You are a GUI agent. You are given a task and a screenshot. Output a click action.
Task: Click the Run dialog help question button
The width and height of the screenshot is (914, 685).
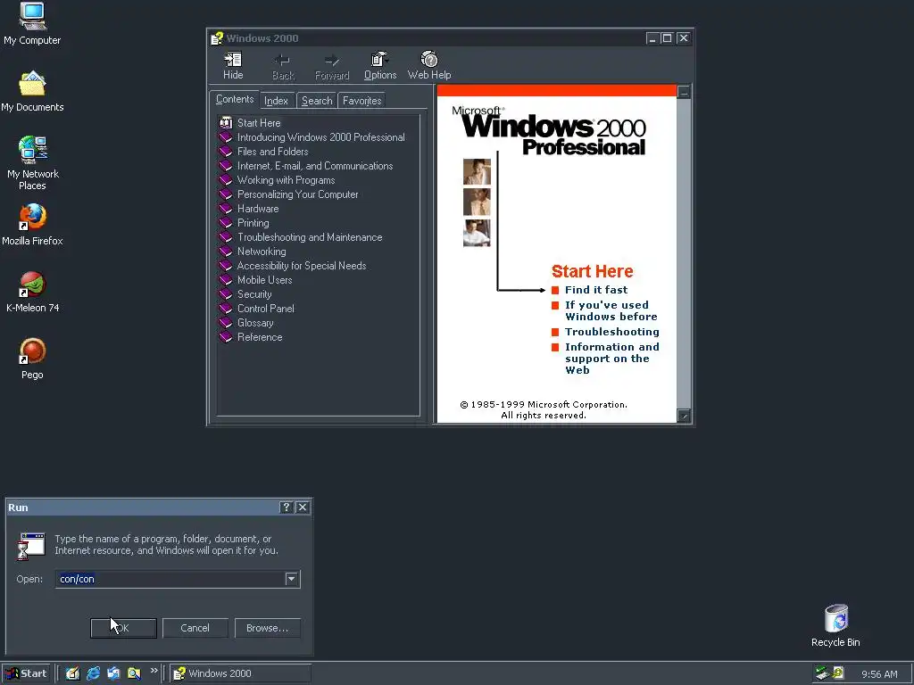click(x=286, y=508)
